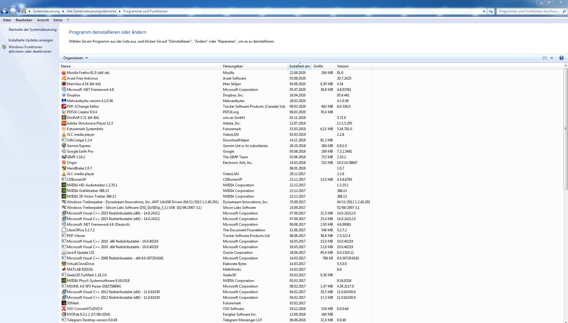Open the Datei menu
568x323 pixels.
[x=7, y=20]
